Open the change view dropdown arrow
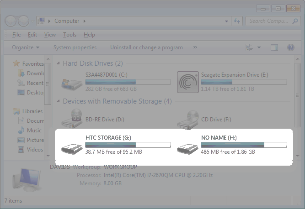This screenshot has height=209, width=305. [x=259, y=47]
